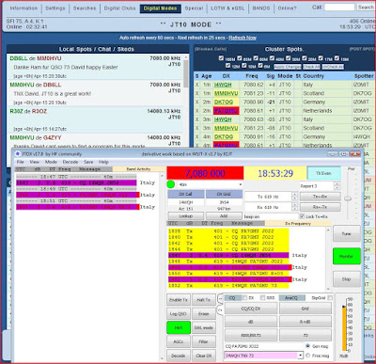Screen dimensions: 376x364
Task: Click the DB6LL callsign in Local Spots
Action: 19,58
